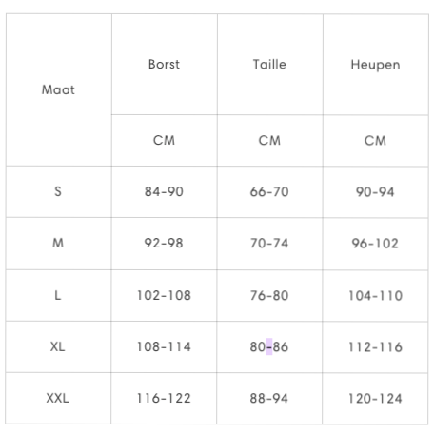Select the size L row label
This screenshot has width=434, height=434.
click(x=57, y=295)
